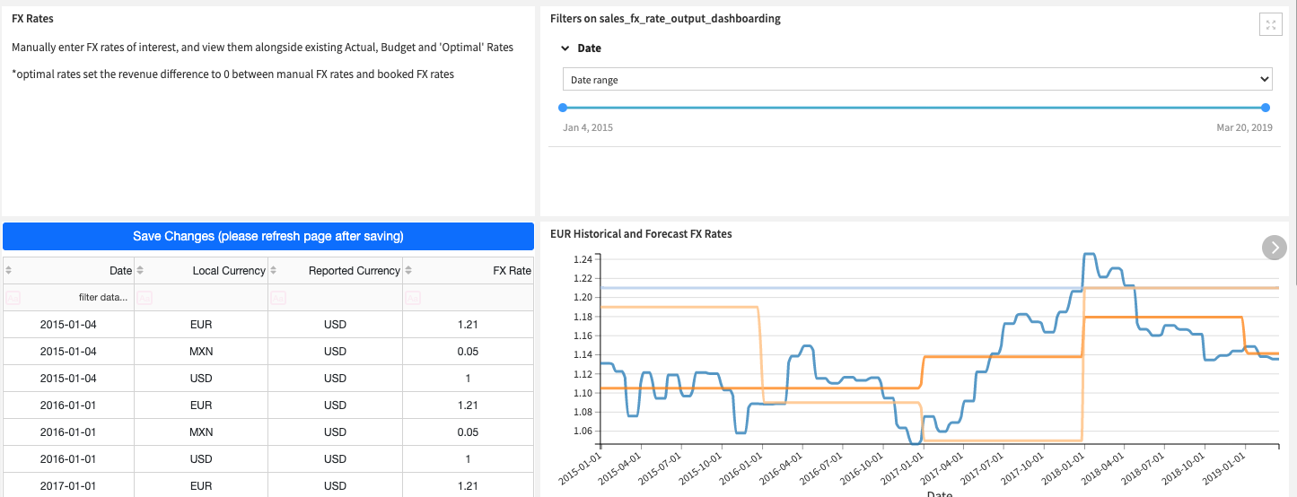
Task: Click FX Rate cell 0.05 for 2015 MXN
Action: pyautogui.click(x=469, y=352)
